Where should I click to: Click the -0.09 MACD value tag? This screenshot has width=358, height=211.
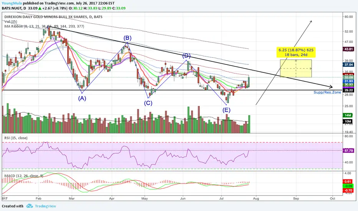coord(348,186)
